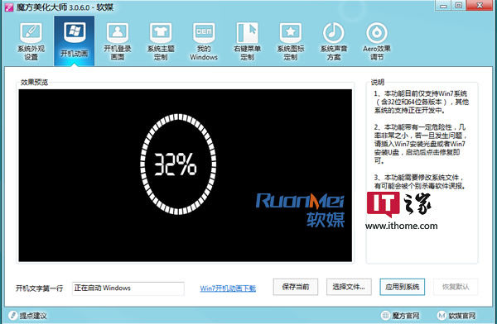Open 我的Windows OEM section
Screen dimensions: 497x324
[x=204, y=41]
